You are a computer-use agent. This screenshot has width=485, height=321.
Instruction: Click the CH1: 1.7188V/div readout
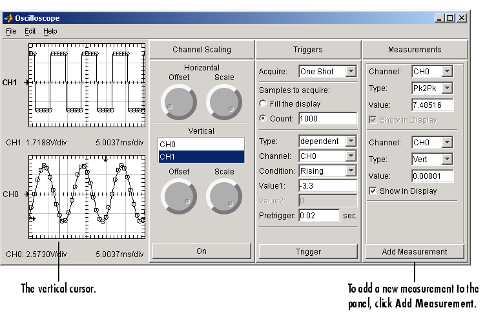click(x=36, y=143)
